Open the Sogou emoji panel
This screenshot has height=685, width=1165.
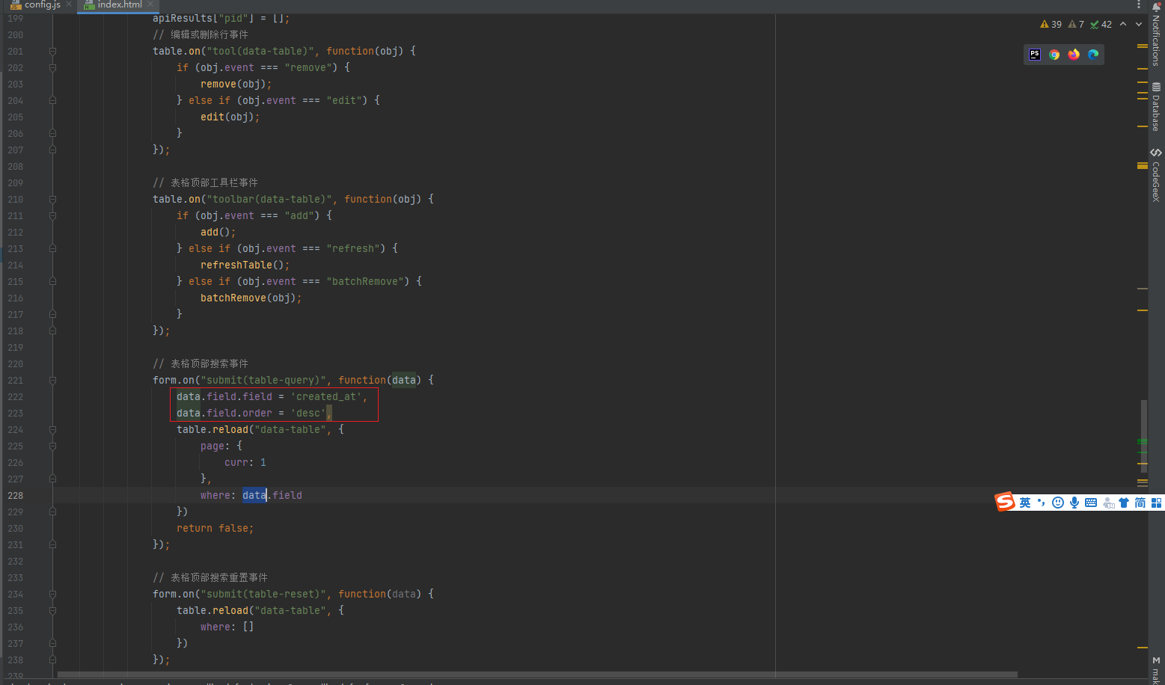[1058, 503]
